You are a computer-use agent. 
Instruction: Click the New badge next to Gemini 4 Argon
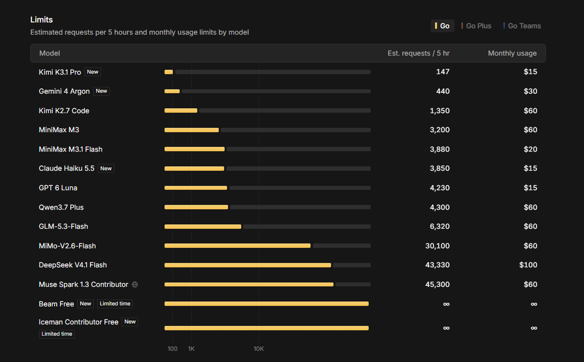tap(101, 91)
